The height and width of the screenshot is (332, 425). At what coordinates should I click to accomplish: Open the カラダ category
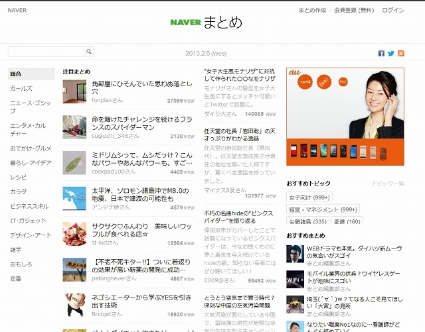click(x=19, y=192)
